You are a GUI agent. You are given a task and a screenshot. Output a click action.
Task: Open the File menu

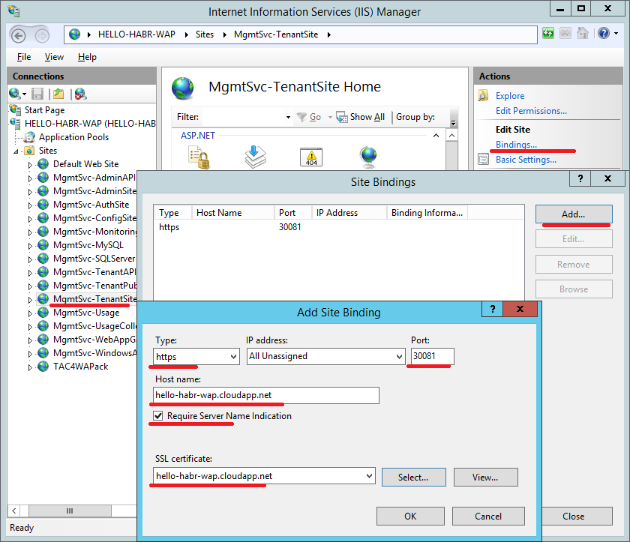(23, 56)
